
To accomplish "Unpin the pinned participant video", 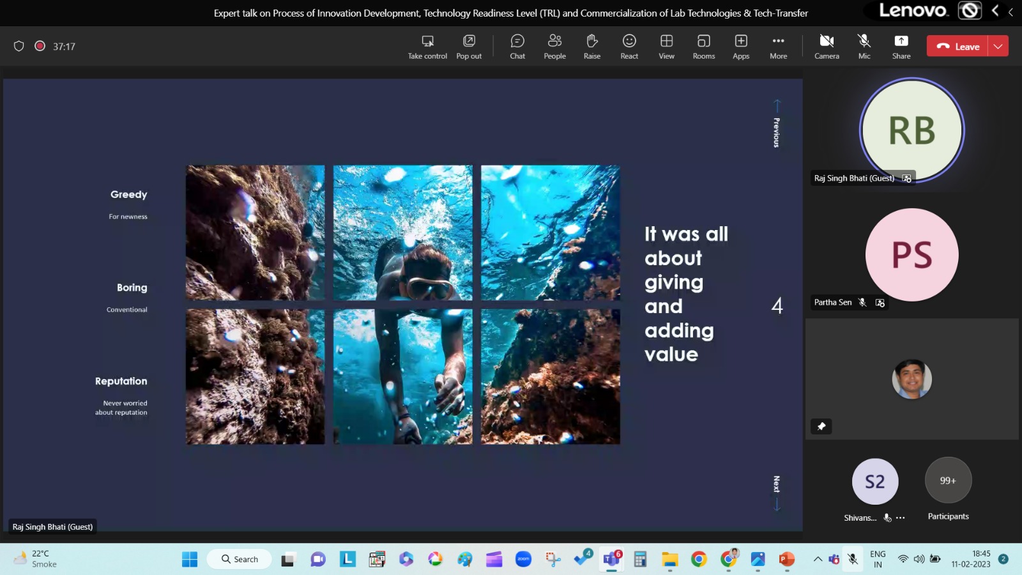I will [821, 426].
